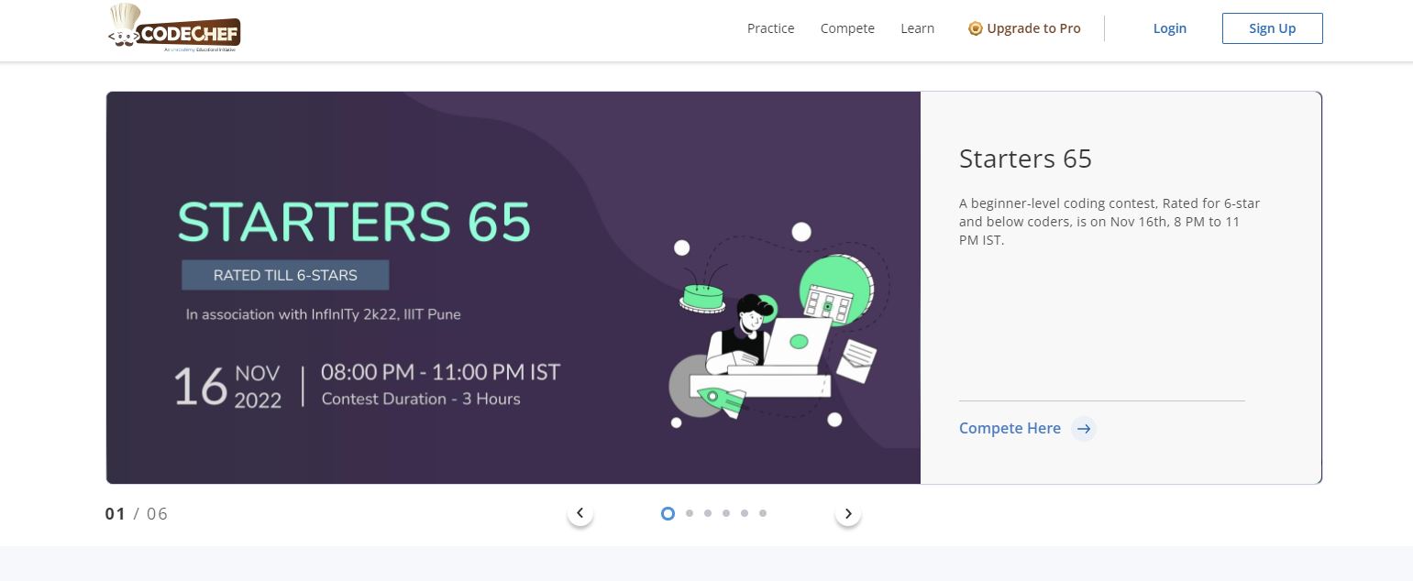Click the Contest Duration - 3 Hours text
The image size is (1413, 581).
click(421, 399)
